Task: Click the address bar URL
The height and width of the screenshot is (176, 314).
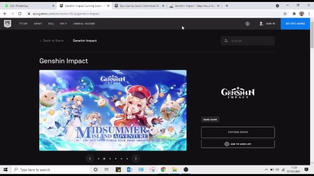Action: [x=66, y=14]
